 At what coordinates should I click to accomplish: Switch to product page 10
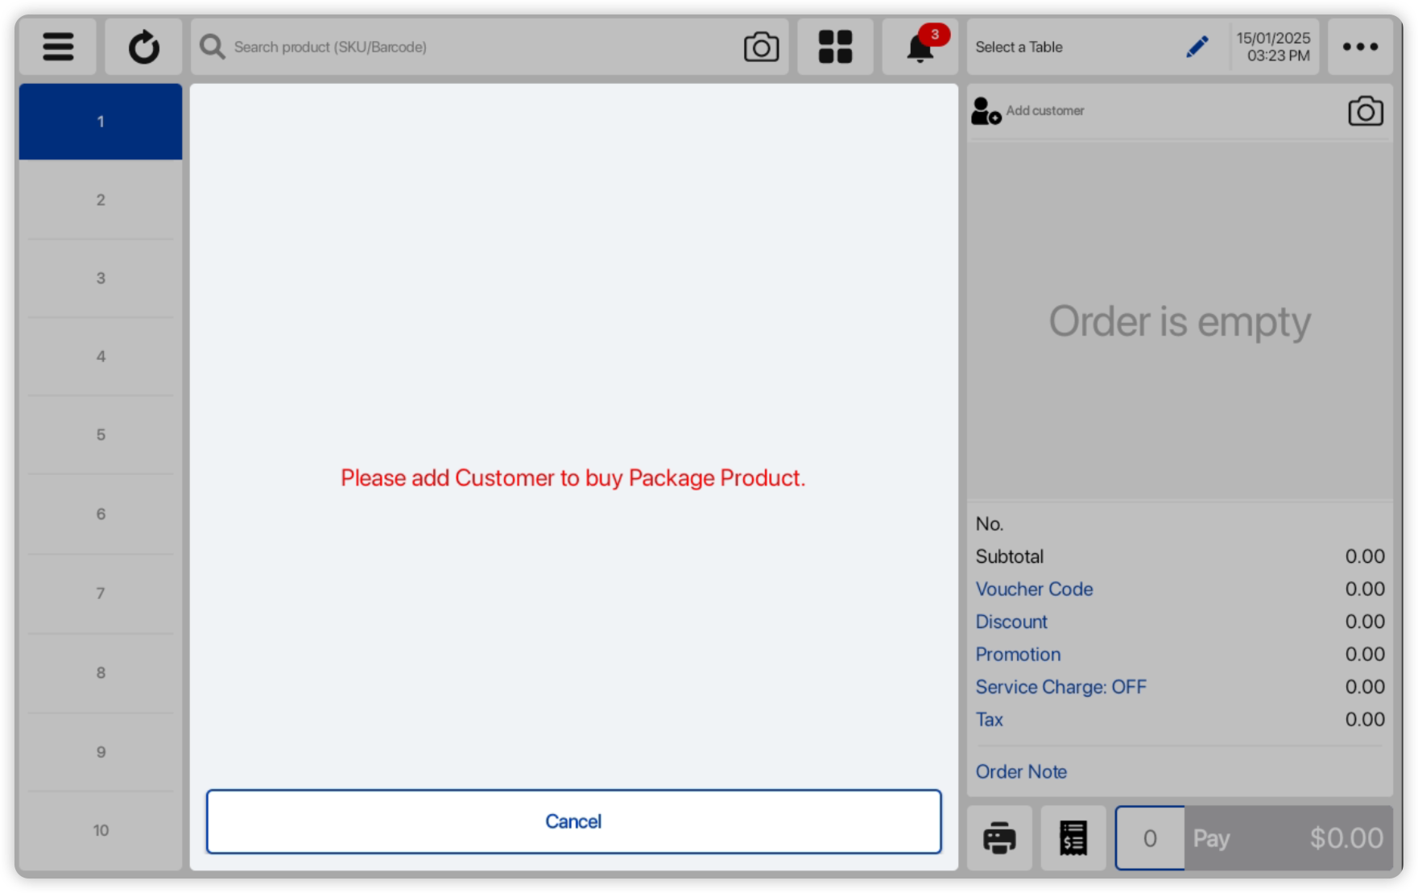coord(100,829)
